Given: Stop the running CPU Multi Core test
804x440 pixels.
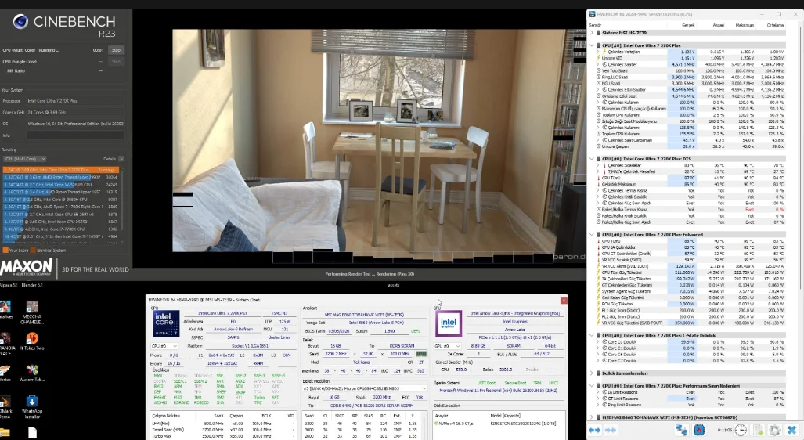Looking at the screenshot, I should click(x=117, y=50).
